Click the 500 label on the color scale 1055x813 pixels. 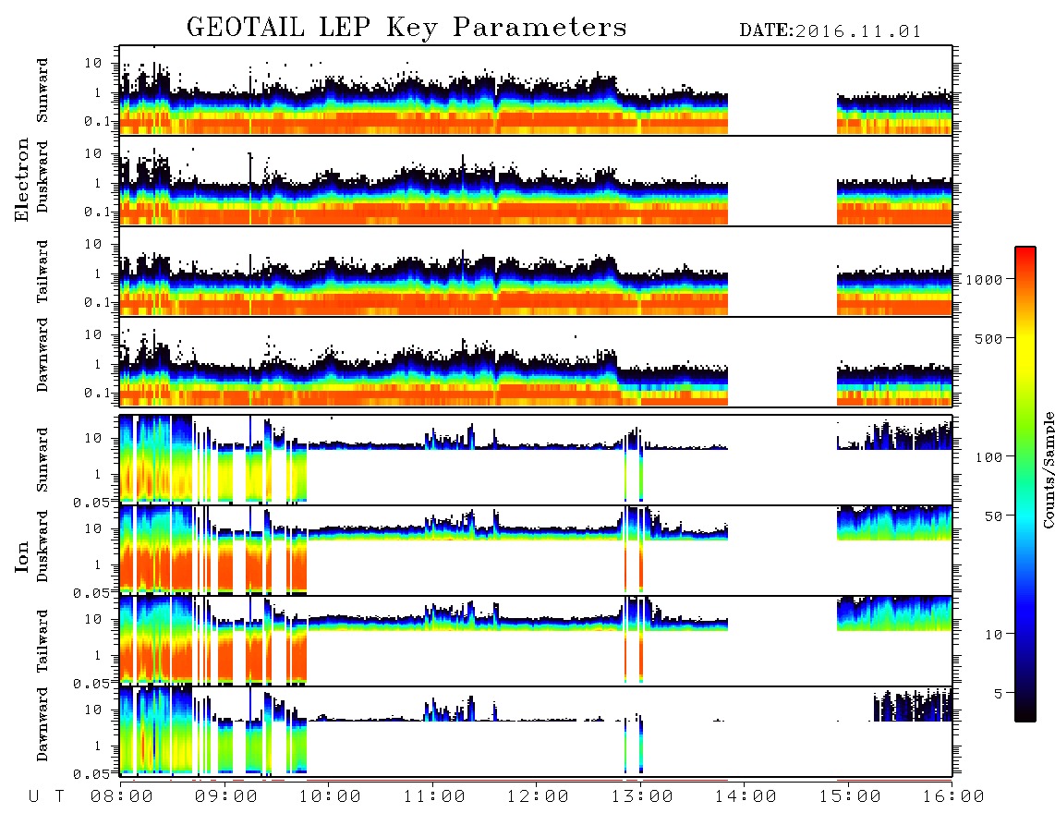coord(988,338)
